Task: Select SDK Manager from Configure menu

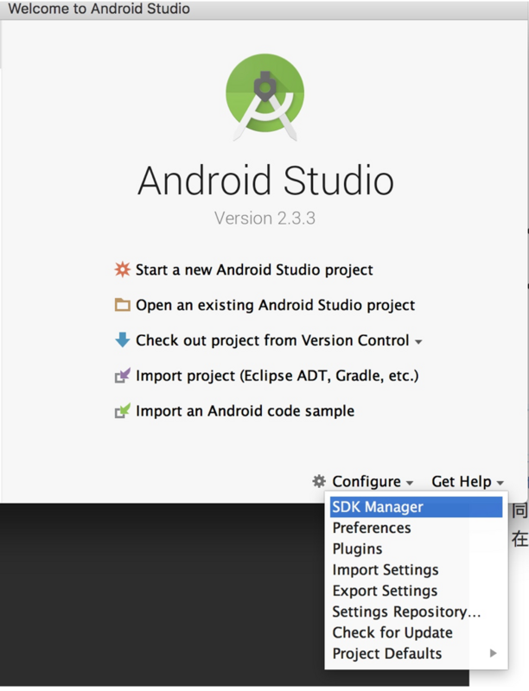Action: coord(416,507)
